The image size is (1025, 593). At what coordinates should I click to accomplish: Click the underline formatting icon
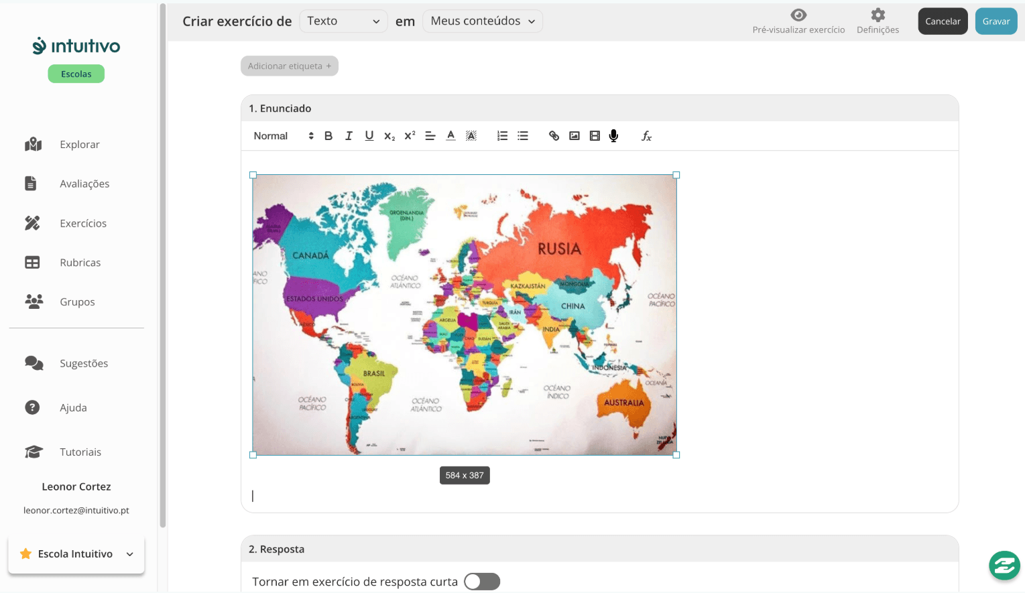pos(369,136)
